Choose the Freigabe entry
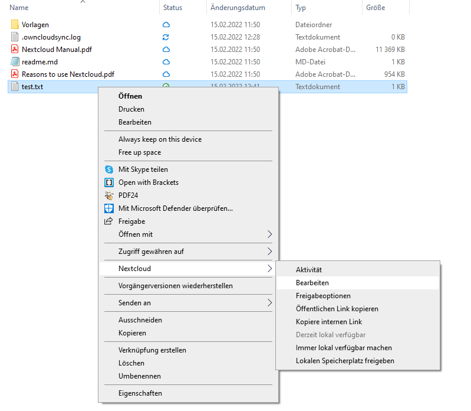 188,221
